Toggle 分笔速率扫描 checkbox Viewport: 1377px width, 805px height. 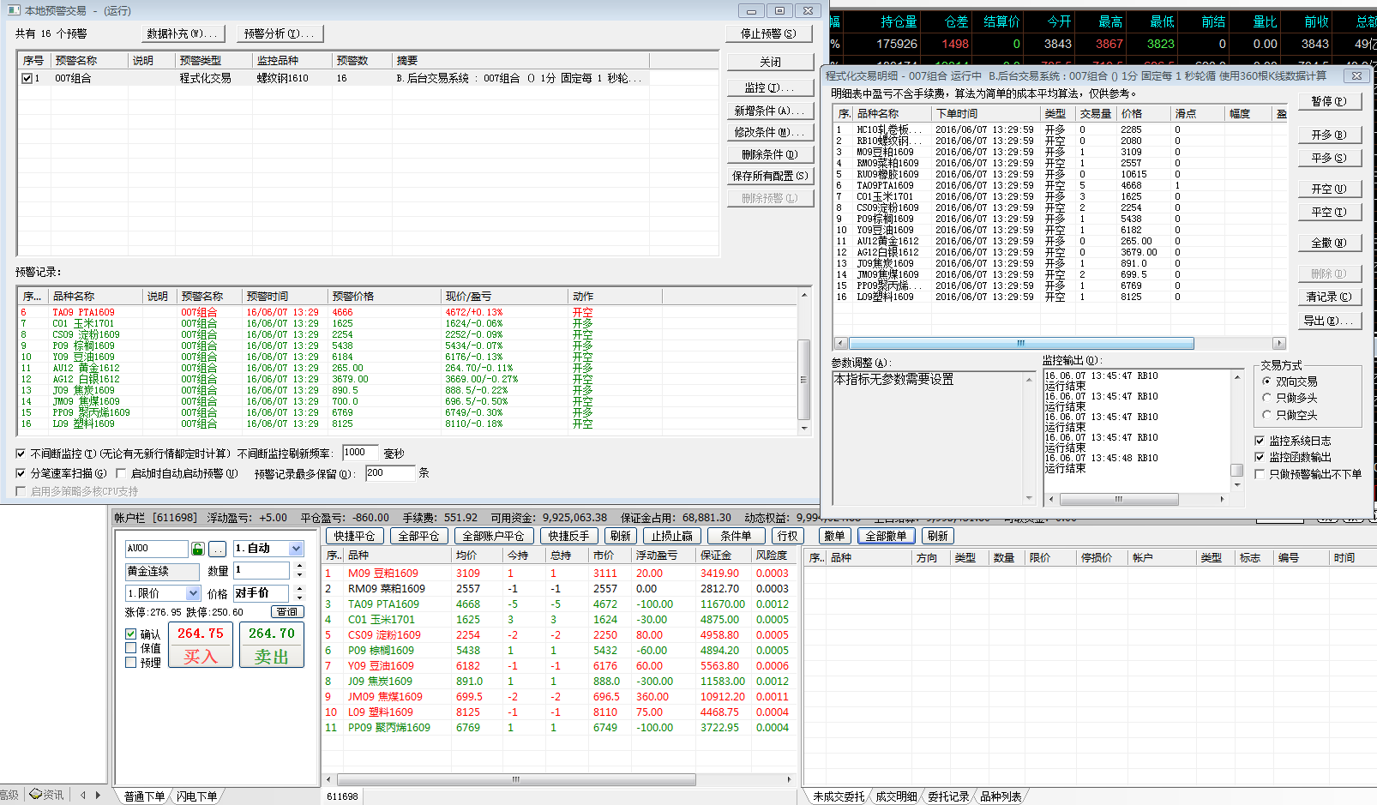[x=21, y=473]
